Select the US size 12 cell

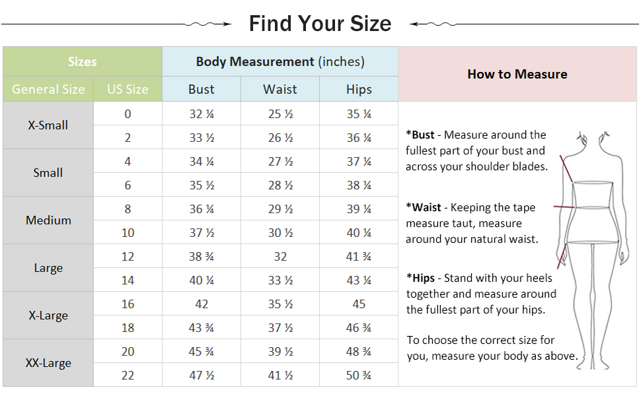tap(128, 256)
